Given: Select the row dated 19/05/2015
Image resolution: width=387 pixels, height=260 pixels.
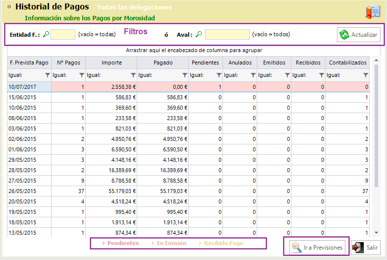Looking at the screenshot, I should point(188,212).
